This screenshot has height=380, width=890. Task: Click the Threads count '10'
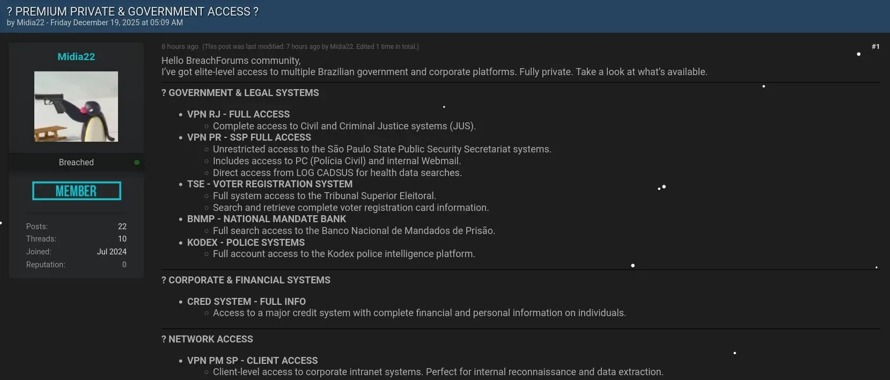click(122, 238)
